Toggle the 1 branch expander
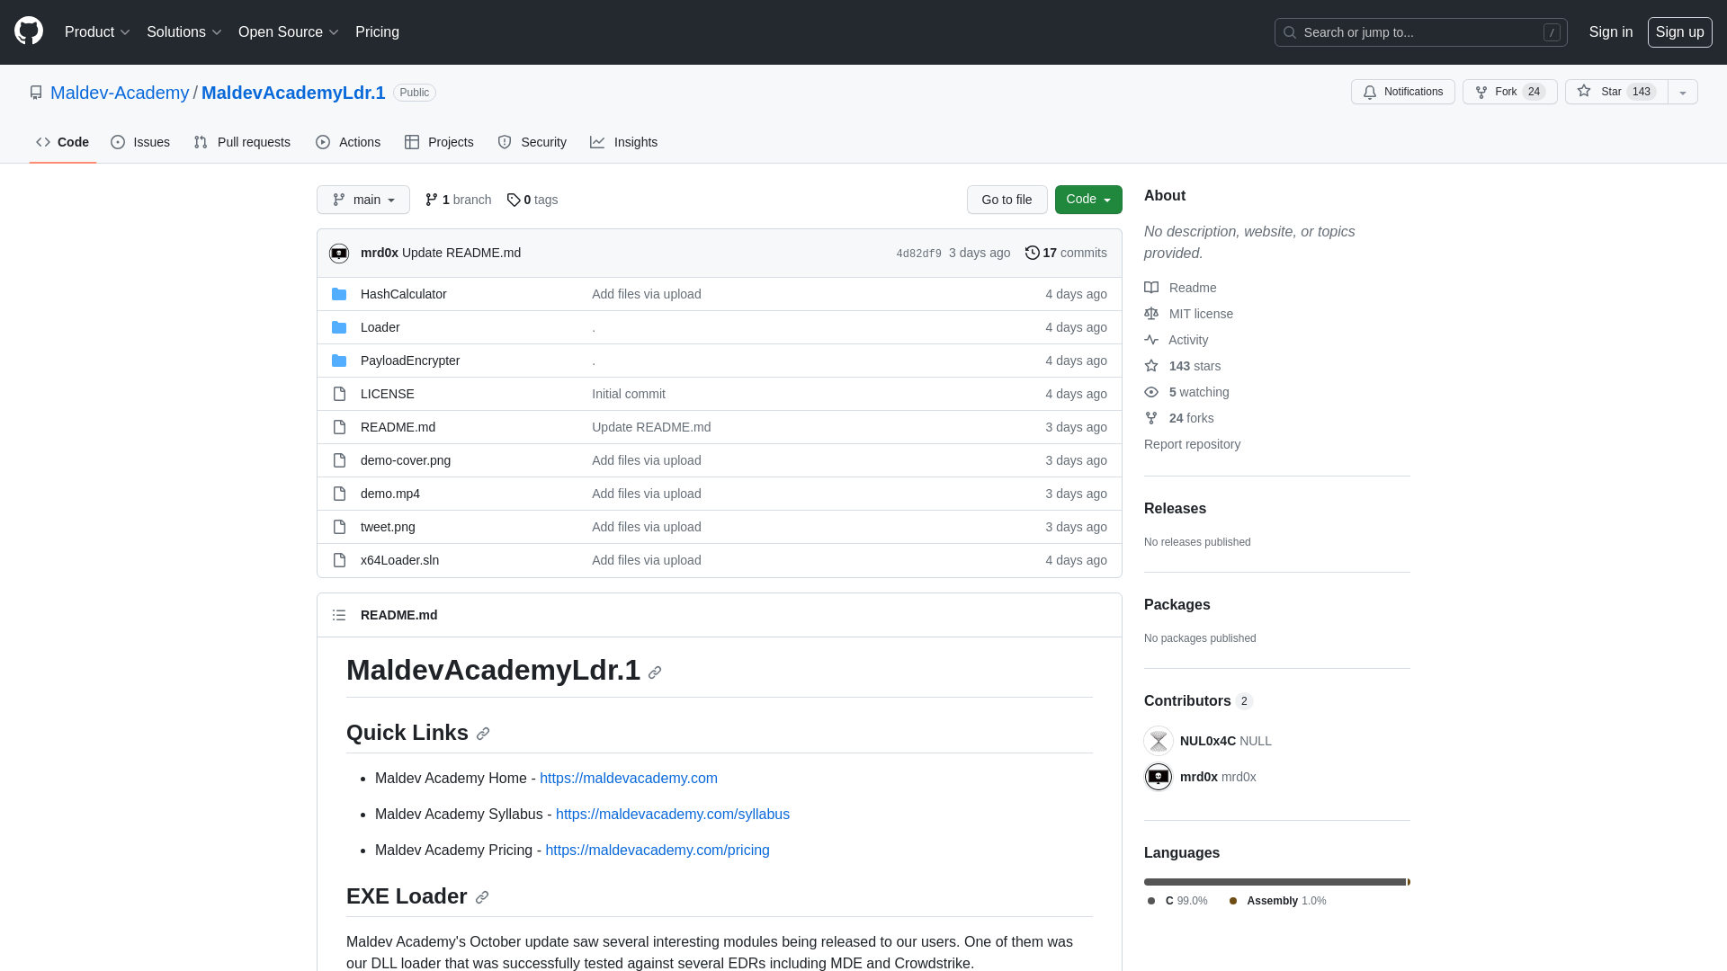This screenshot has width=1727, height=971. click(x=458, y=200)
